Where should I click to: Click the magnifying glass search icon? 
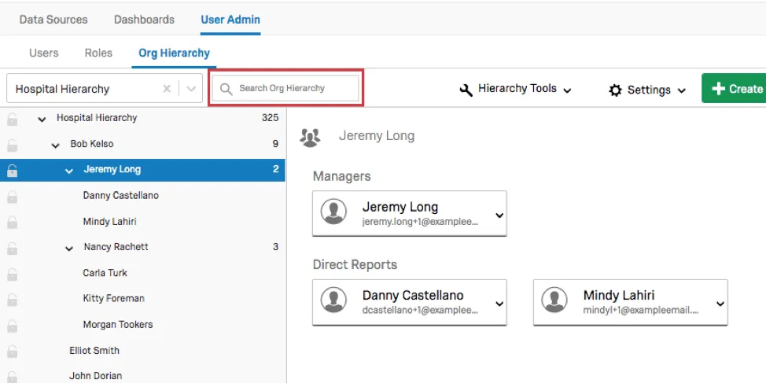pyautogui.click(x=226, y=89)
